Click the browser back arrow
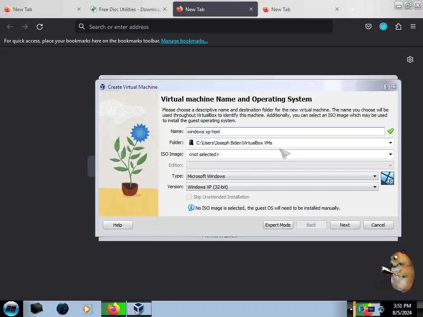This screenshot has width=423, height=317. [10, 27]
